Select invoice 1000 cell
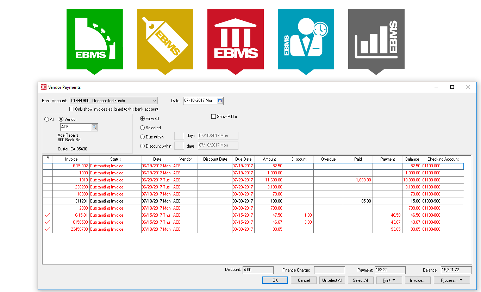Screen dimensions: 481x292 pyautogui.click(x=71, y=173)
